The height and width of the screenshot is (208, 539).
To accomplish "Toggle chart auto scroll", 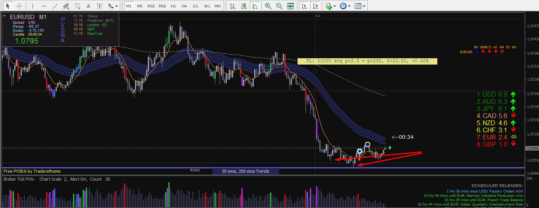I will (304, 6).
